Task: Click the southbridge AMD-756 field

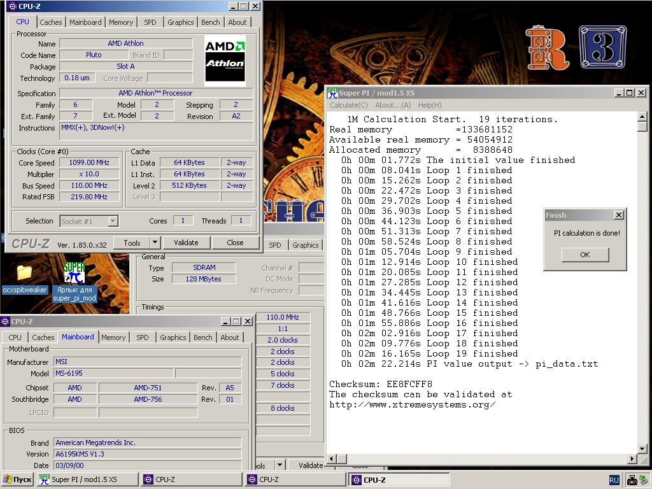Action: coord(148,399)
